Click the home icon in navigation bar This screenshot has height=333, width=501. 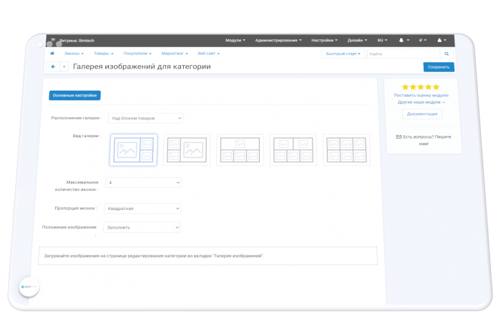(52, 54)
